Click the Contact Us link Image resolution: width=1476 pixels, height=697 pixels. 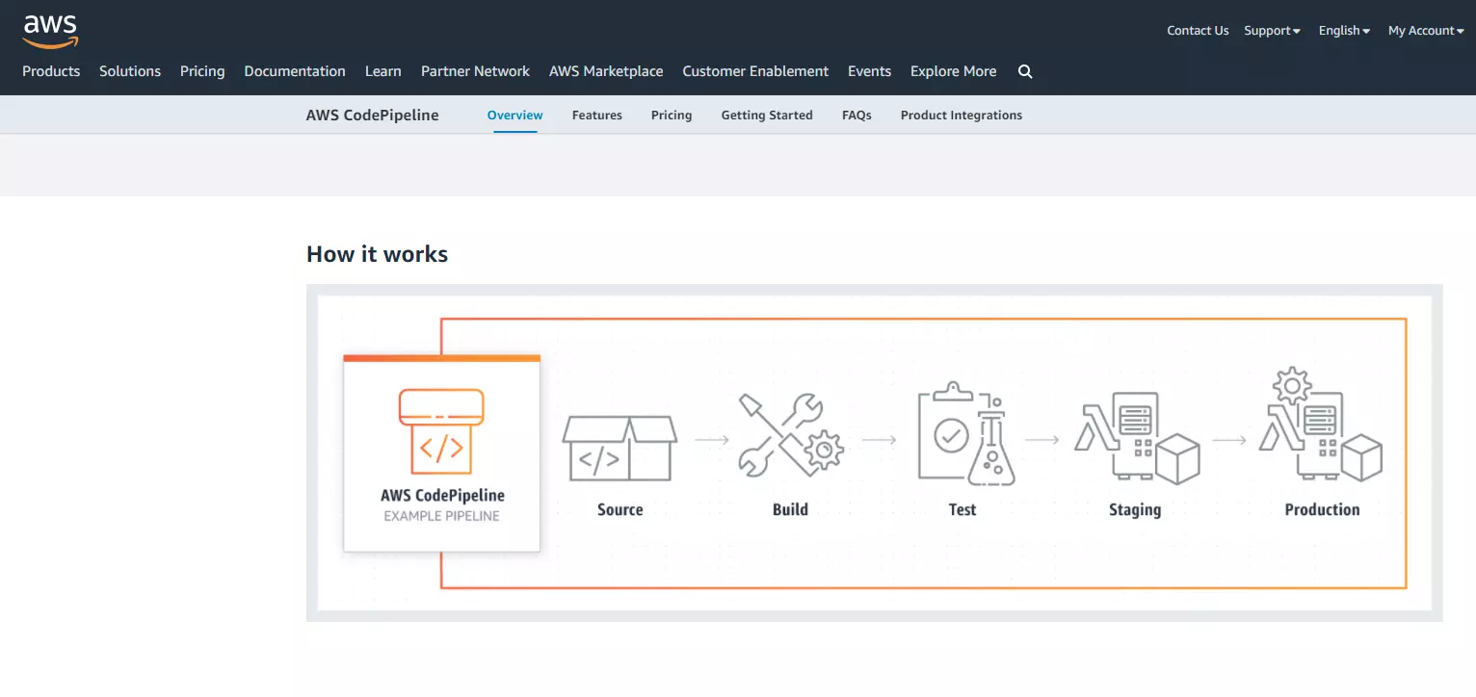point(1198,31)
